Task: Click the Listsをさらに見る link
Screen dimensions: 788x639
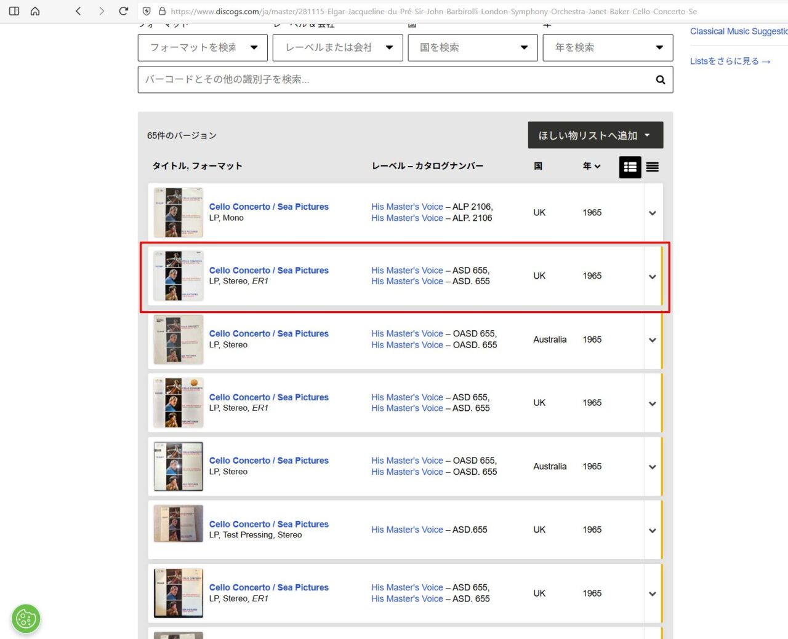Action: coord(730,61)
